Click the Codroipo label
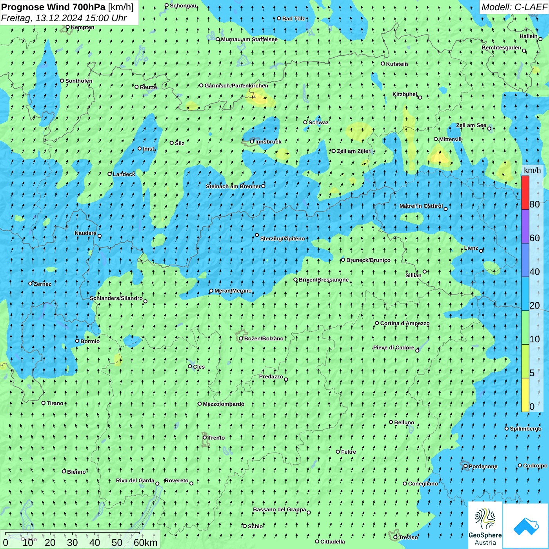The width and height of the screenshot is (549, 549). [x=535, y=465]
